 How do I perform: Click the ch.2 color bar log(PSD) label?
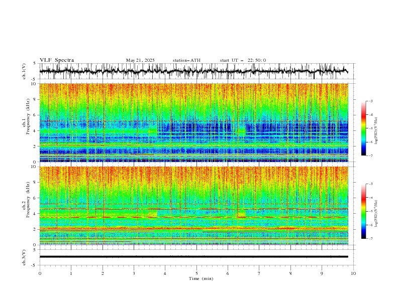point(376,213)
